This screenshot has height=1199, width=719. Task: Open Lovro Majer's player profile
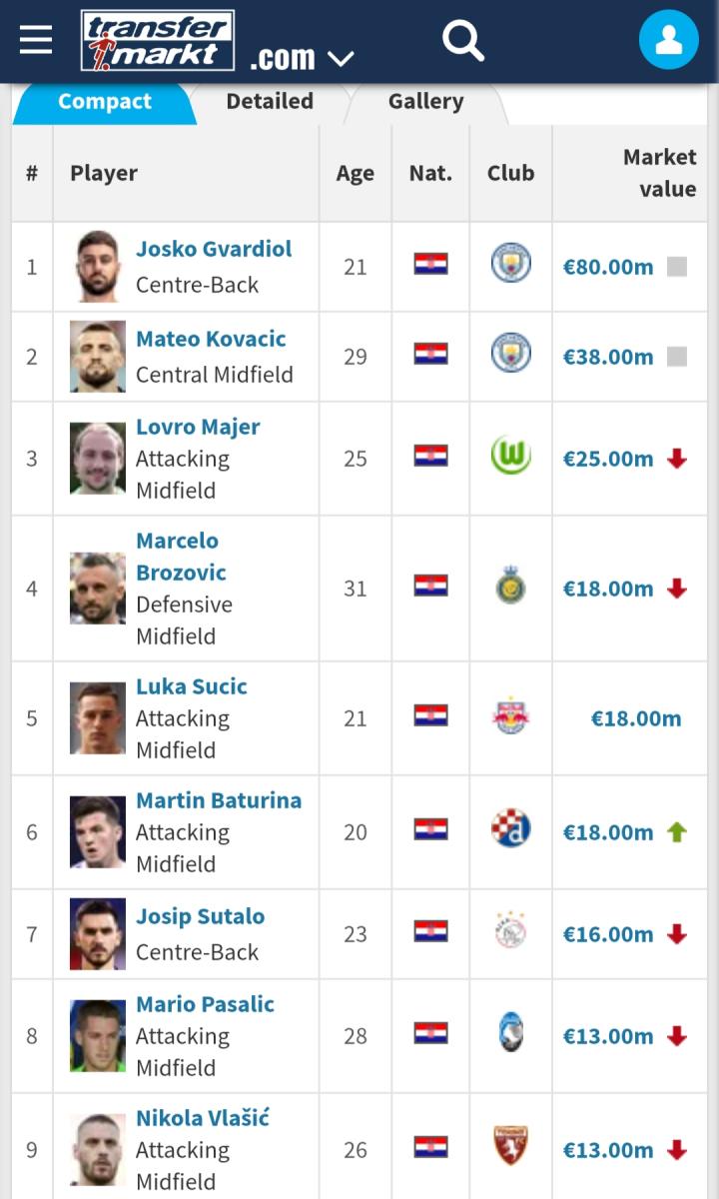tap(198, 428)
